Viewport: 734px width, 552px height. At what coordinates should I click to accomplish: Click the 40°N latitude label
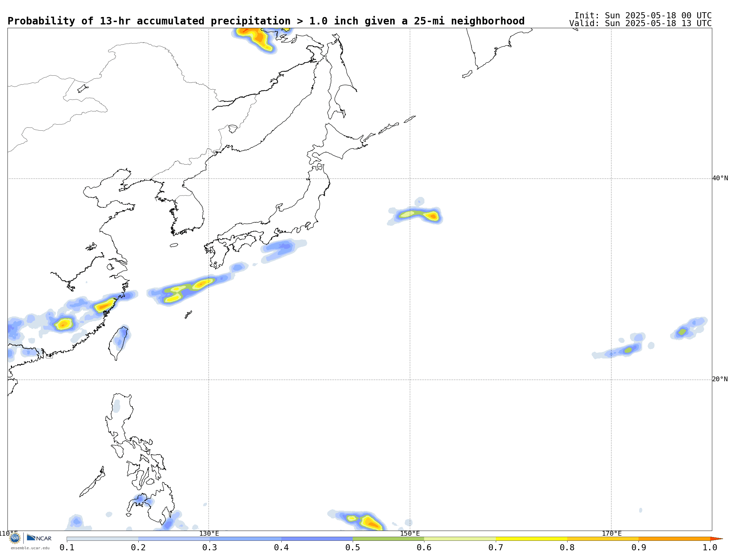pyautogui.click(x=720, y=178)
